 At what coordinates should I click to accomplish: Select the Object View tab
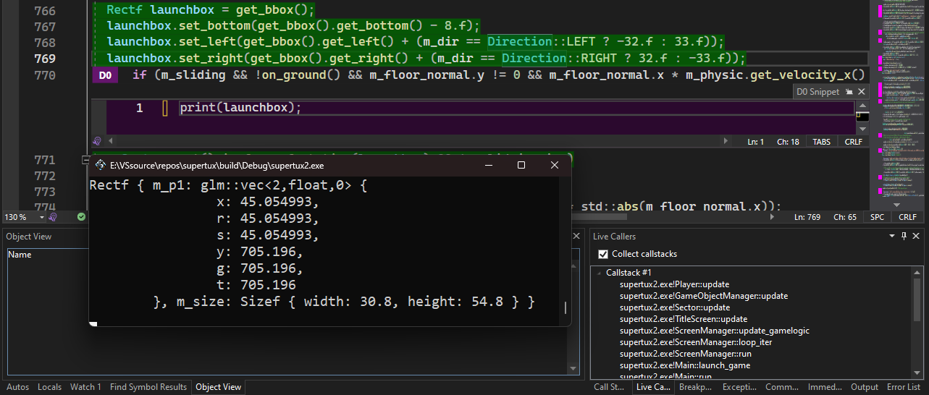pos(219,387)
